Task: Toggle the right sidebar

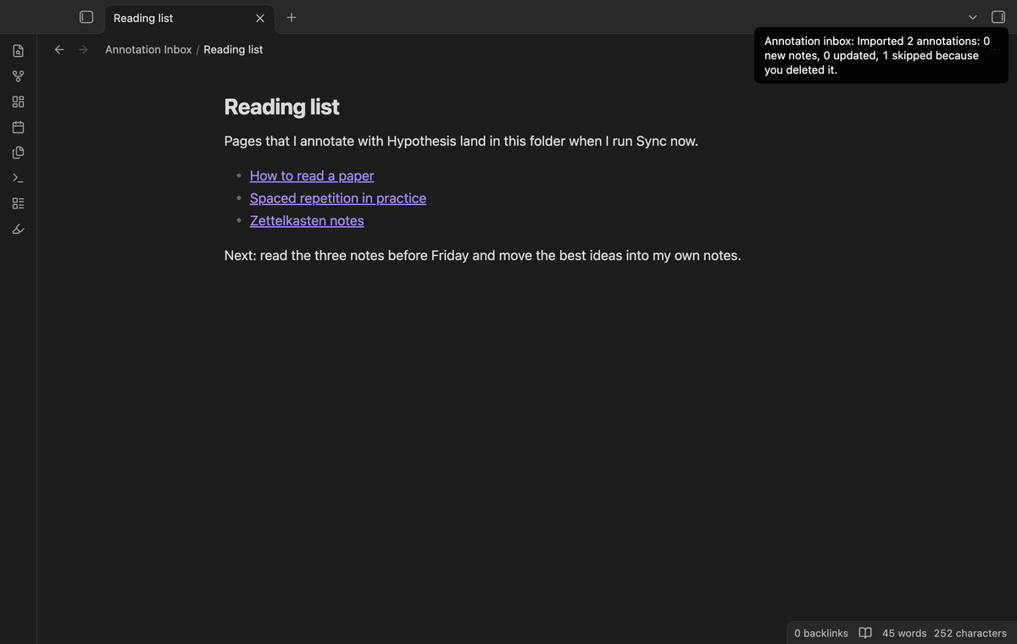Action: pos(998,17)
